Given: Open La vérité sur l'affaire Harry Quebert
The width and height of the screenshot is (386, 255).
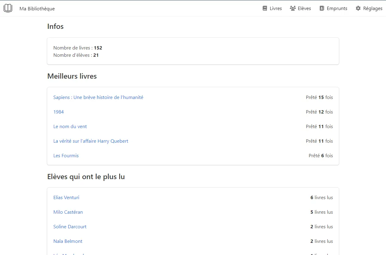Looking at the screenshot, I should [x=91, y=141].
